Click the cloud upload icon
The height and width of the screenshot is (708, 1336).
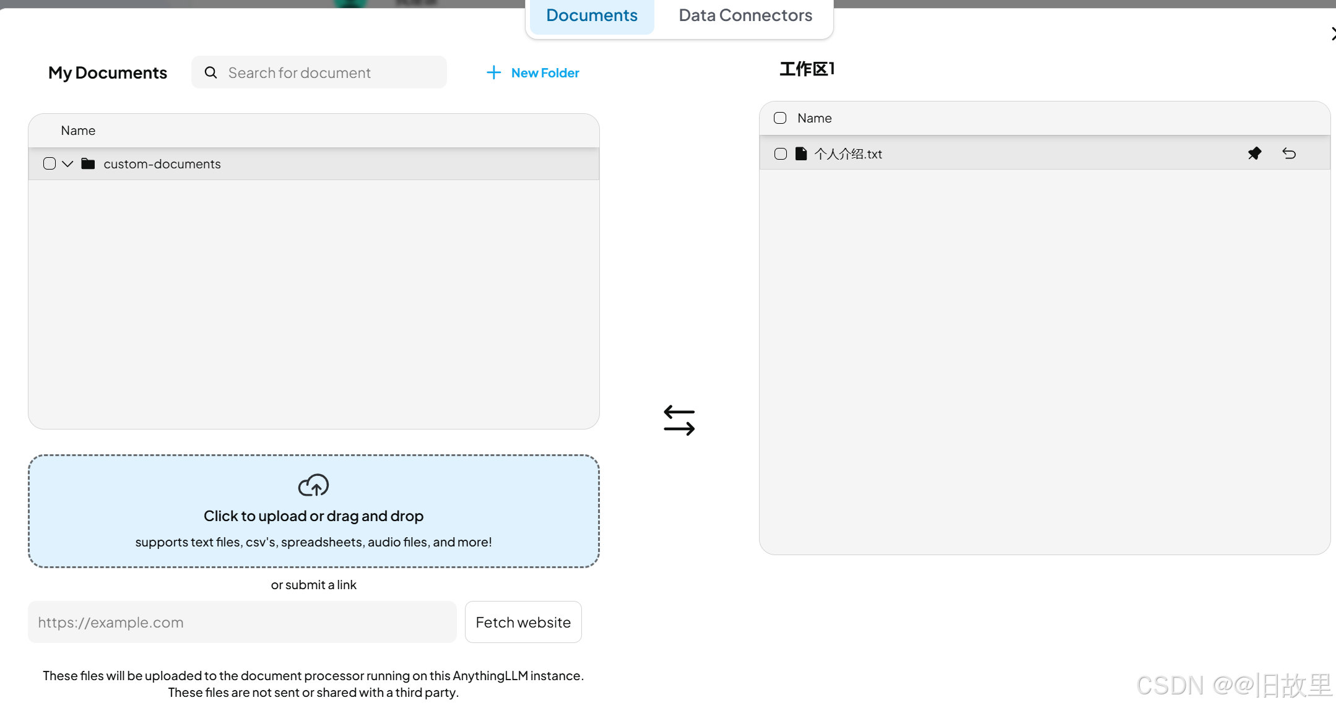coord(313,486)
